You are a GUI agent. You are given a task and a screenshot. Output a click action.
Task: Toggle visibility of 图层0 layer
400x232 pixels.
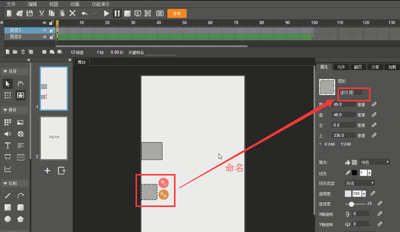44,37
